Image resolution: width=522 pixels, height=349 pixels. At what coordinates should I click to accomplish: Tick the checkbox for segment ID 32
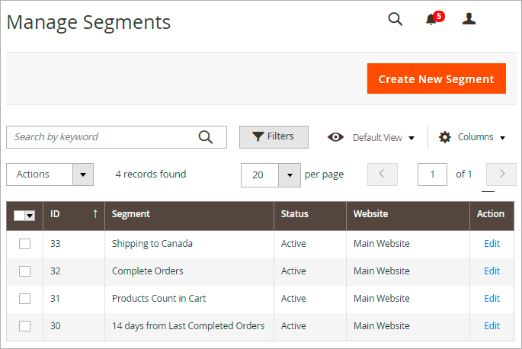25,271
